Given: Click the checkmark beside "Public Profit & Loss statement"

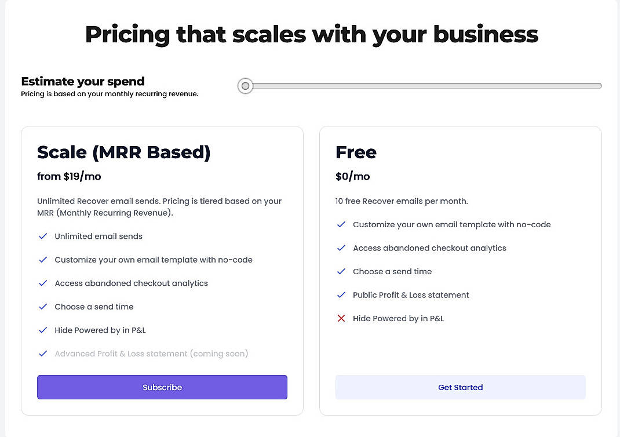Looking at the screenshot, I should (341, 294).
